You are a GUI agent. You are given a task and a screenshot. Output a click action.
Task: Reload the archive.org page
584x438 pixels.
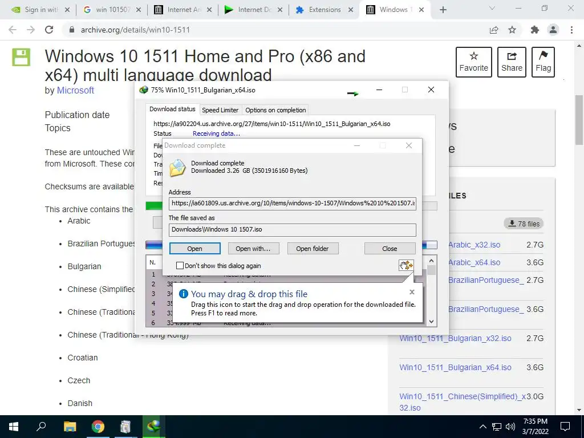(x=49, y=30)
